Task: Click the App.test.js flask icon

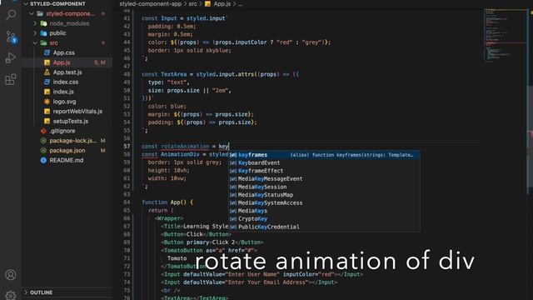Action: pos(47,72)
